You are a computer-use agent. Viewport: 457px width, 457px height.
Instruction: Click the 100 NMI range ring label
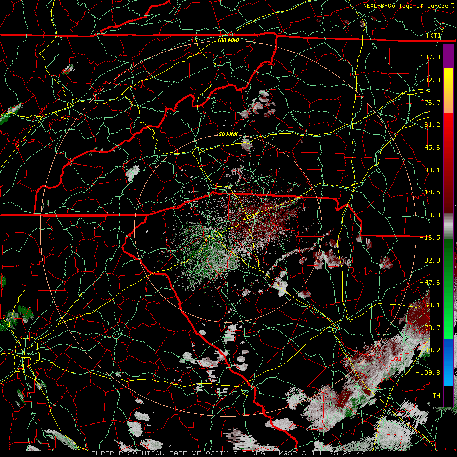228,40
